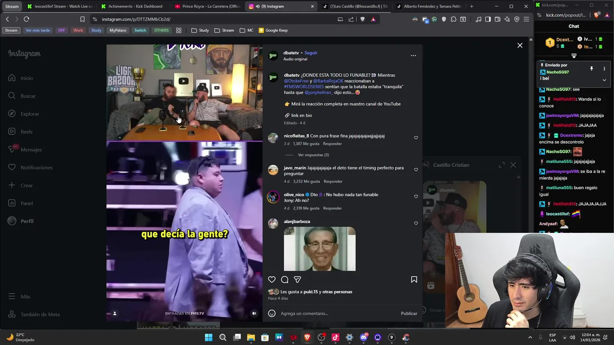Like the Instagram post with the heart icon

point(272,279)
